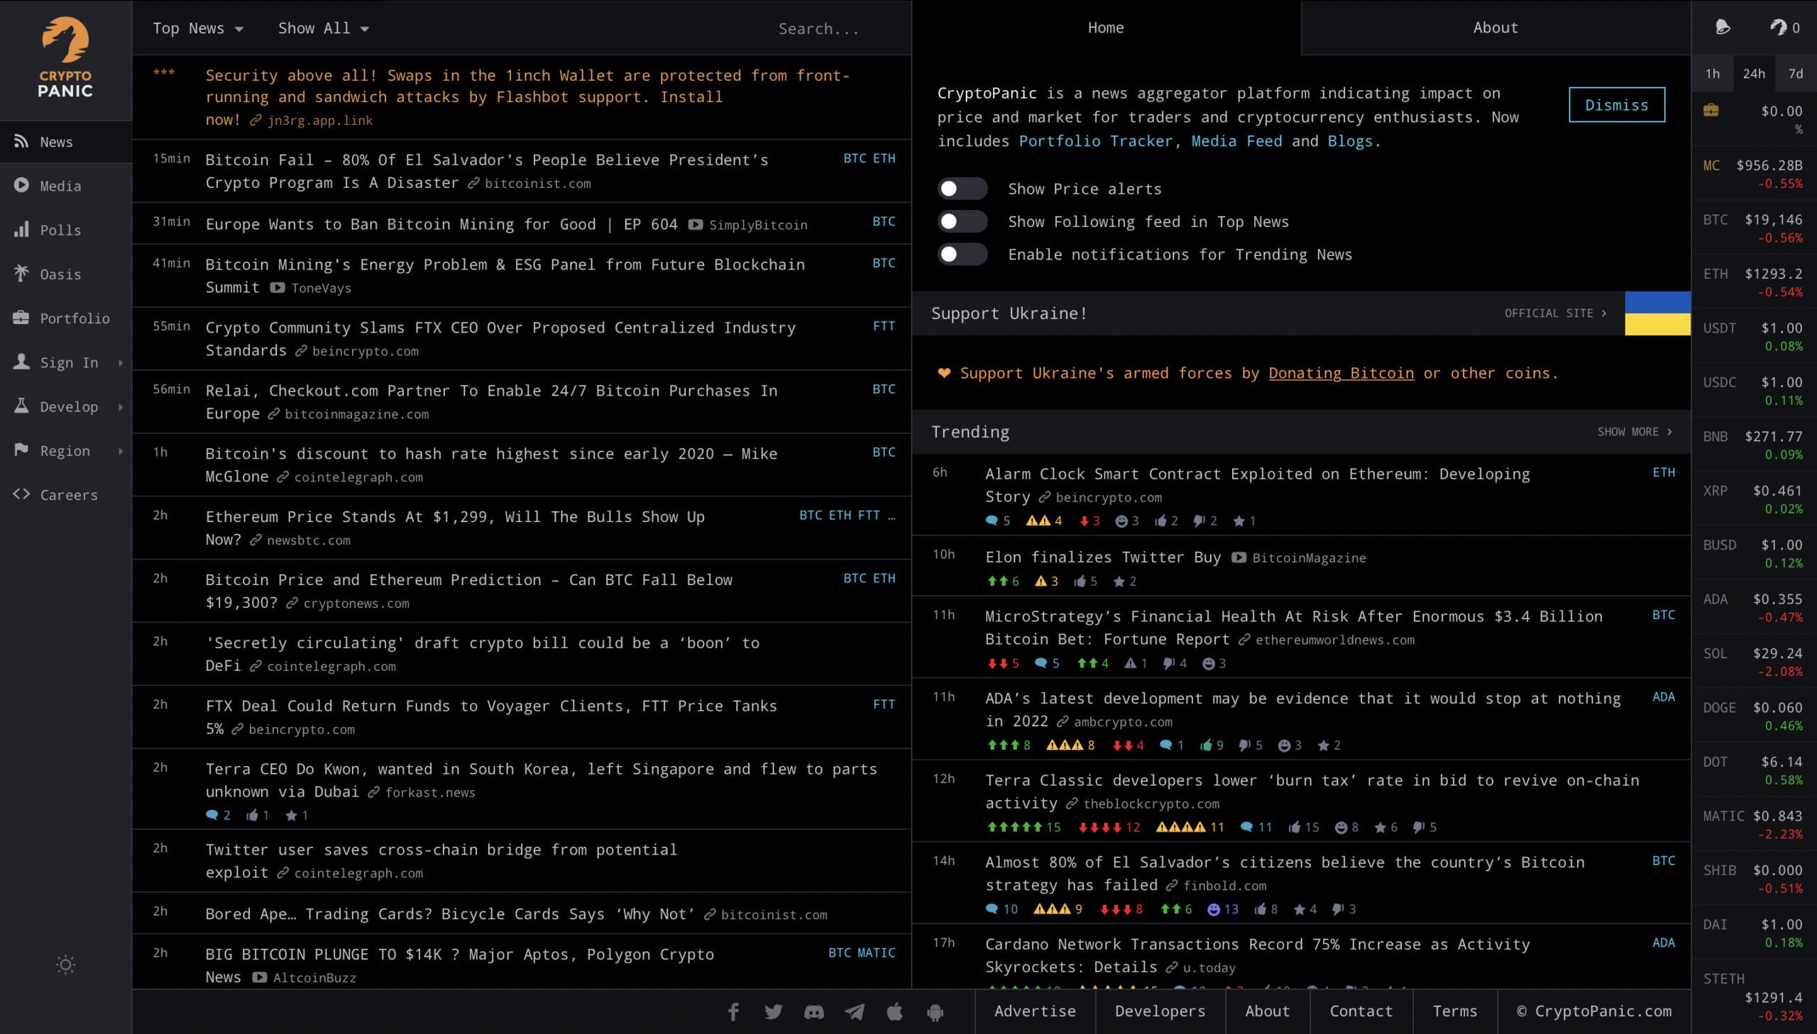Open the Android app icon in footer
The width and height of the screenshot is (1817, 1034).
935,1012
